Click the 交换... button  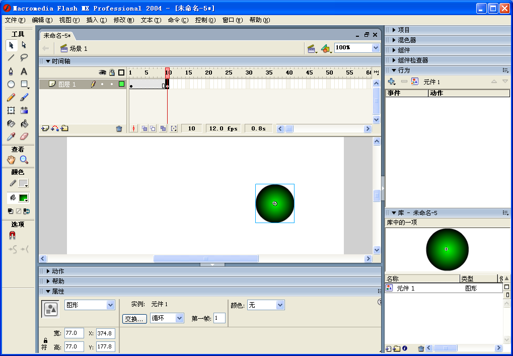134,319
